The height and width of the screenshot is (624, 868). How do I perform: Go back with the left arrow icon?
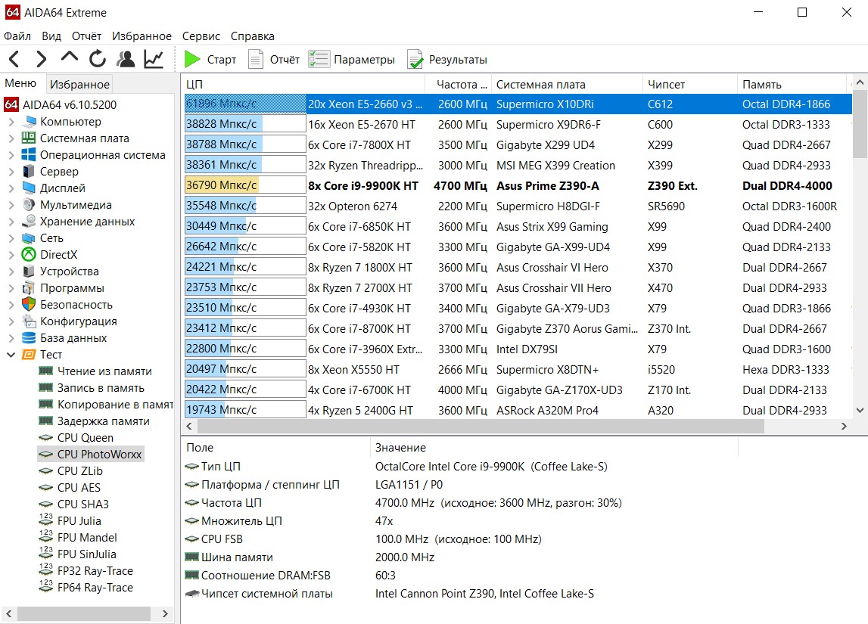14,59
